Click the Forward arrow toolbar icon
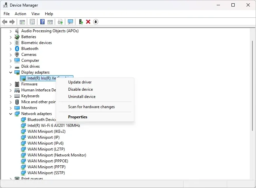This screenshot has width=256, height=188. pos(12,22)
